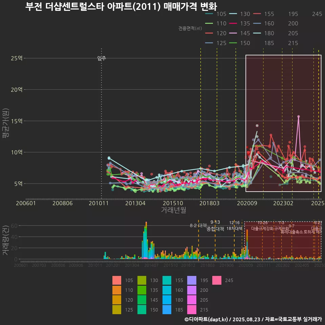Click the 150 swatch in the volume legend
This screenshot has height=325, width=325.
pyautogui.click(x=142, y=310)
